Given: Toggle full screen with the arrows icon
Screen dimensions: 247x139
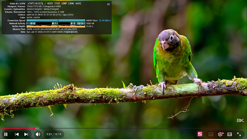Looking at the screenshot, I should (x=239, y=134).
